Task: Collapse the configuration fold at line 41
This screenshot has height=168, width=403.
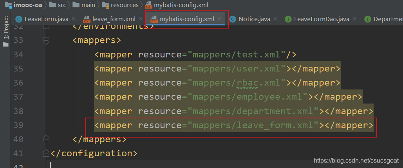Action: (46, 154)
